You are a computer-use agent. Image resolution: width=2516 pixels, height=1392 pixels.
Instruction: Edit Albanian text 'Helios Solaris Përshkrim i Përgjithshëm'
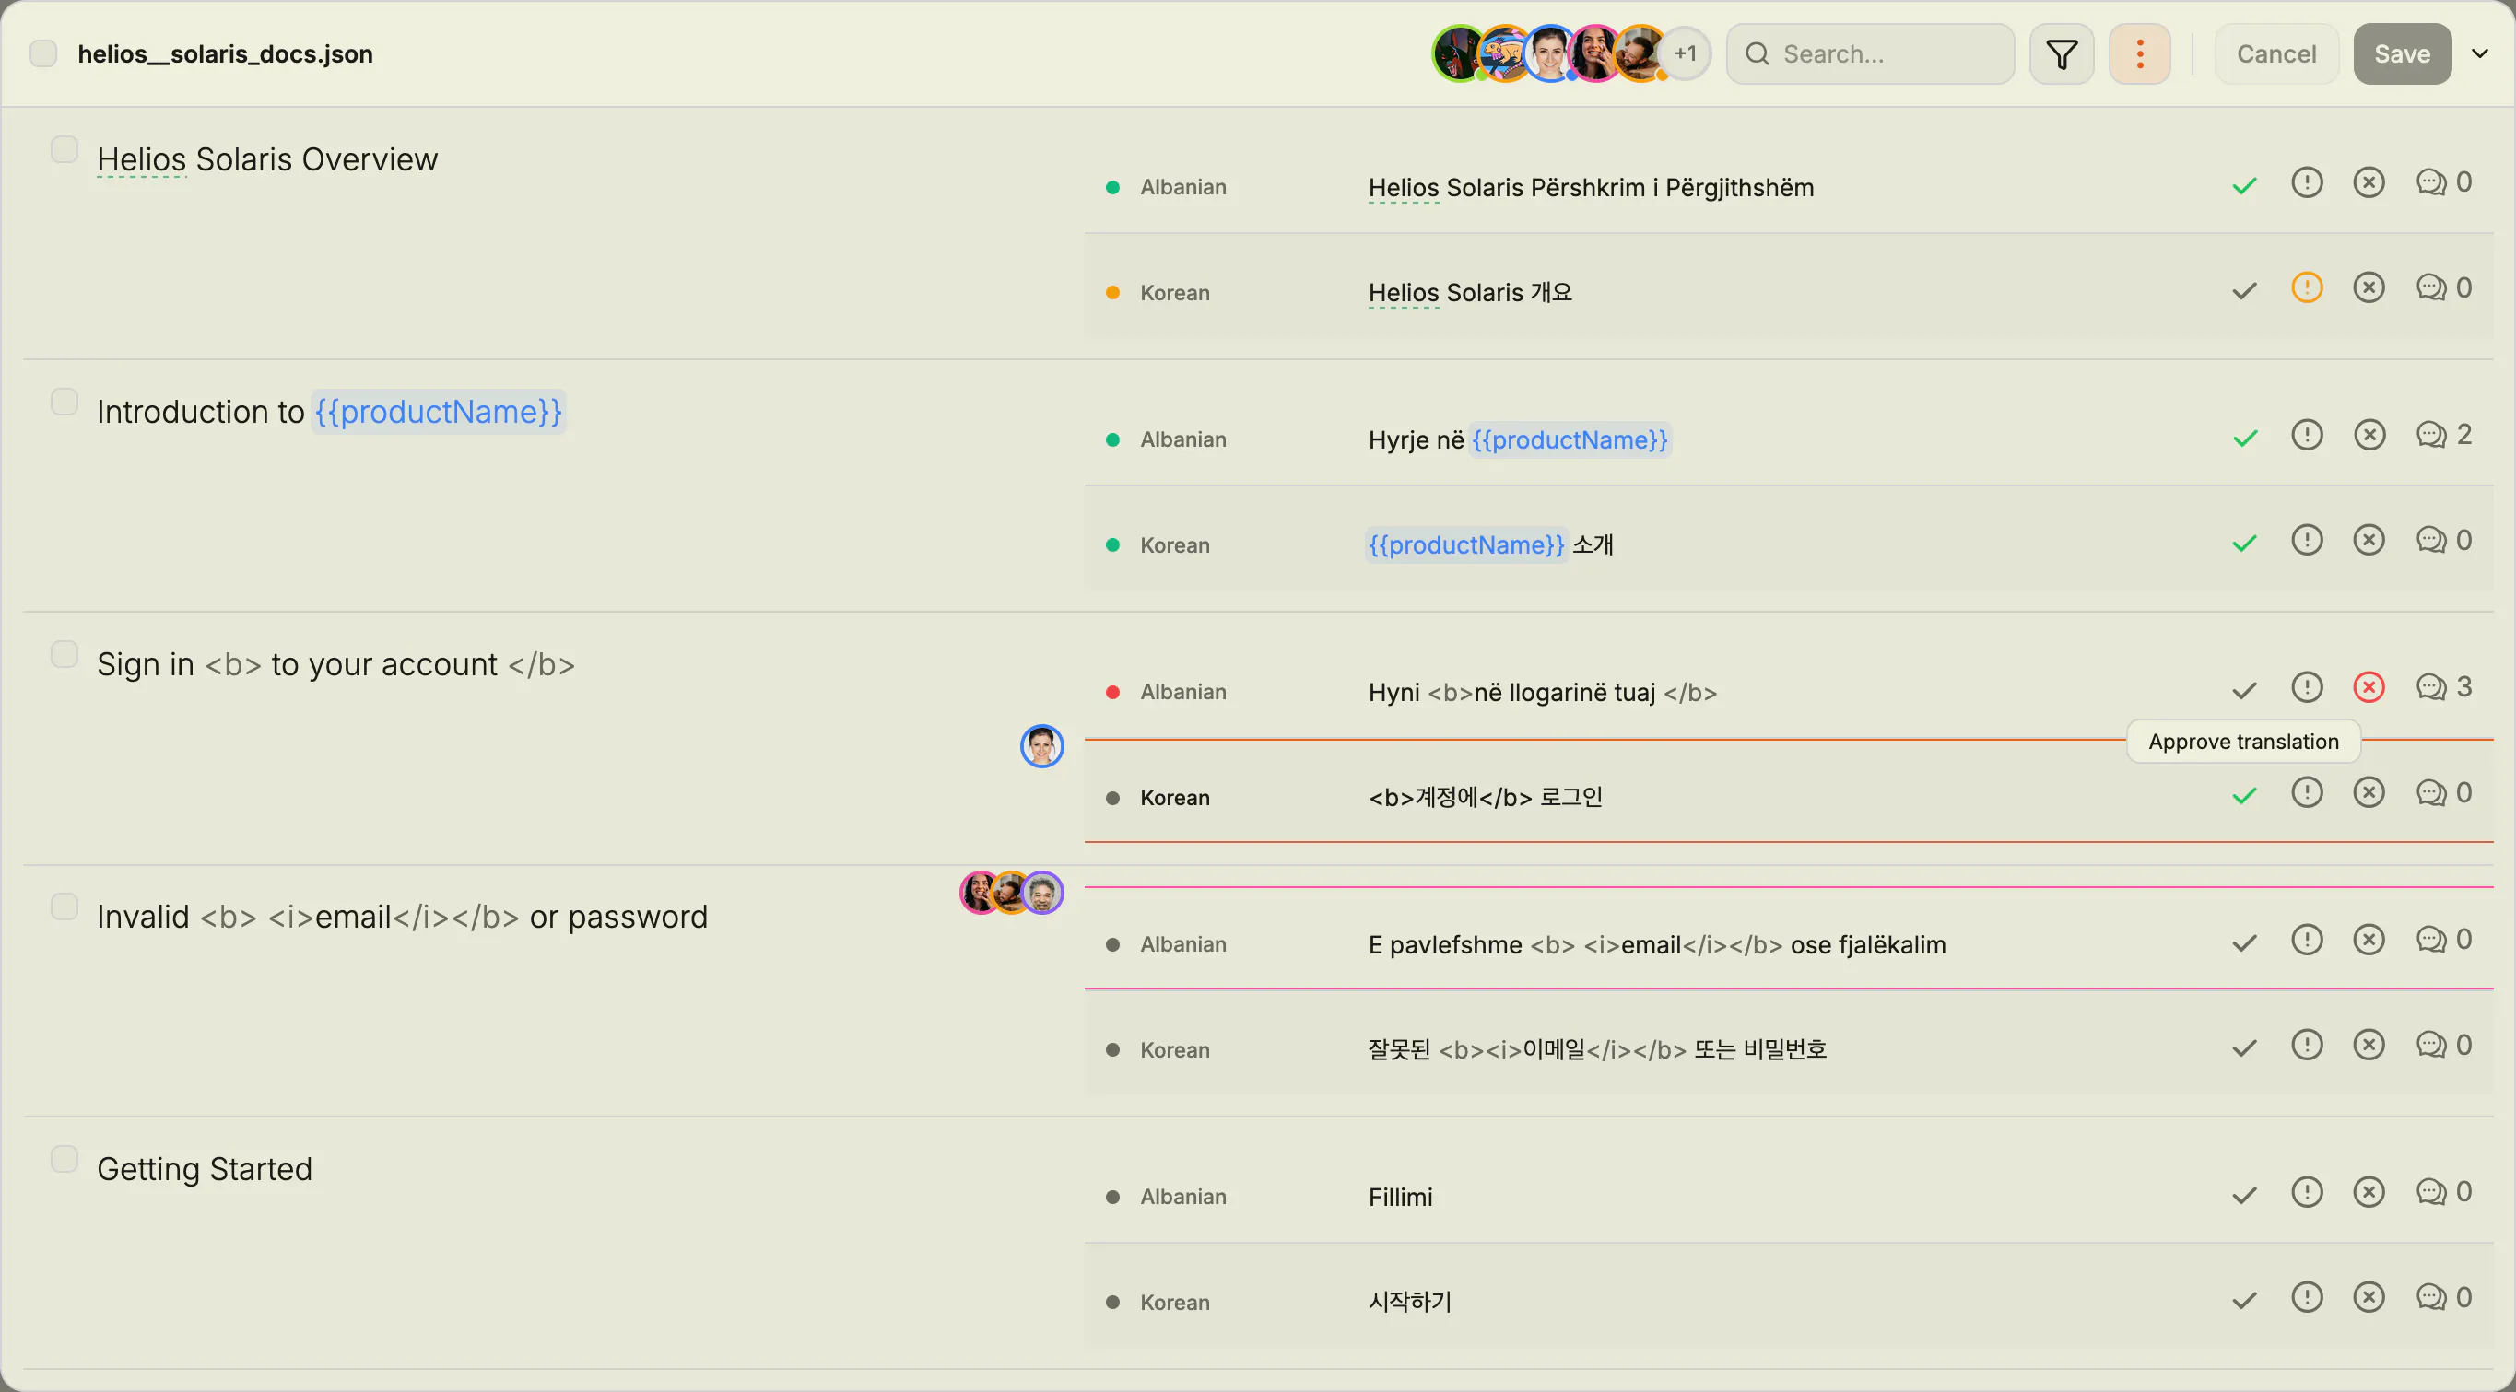(x=1591, y=187)
